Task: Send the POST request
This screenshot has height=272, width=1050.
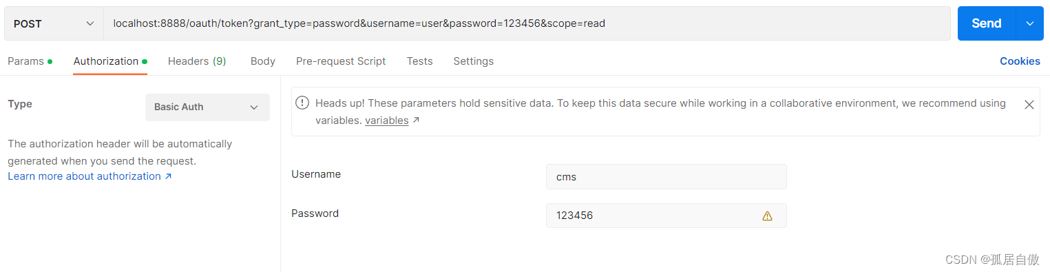Action: pyautogui.click(x=986, y=23)
